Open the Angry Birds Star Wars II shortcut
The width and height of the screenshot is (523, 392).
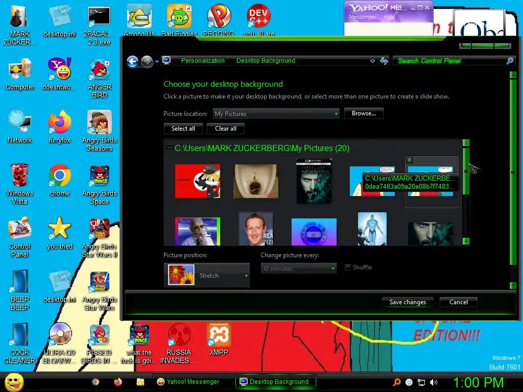click(x=100, y=238)
